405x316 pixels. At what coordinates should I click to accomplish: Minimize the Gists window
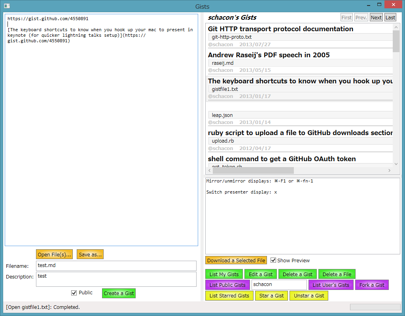(369, 5)
